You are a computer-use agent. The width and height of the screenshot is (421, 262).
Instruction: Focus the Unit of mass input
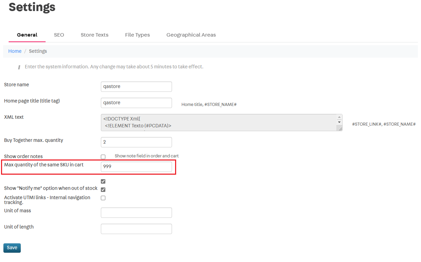point(136,213)
